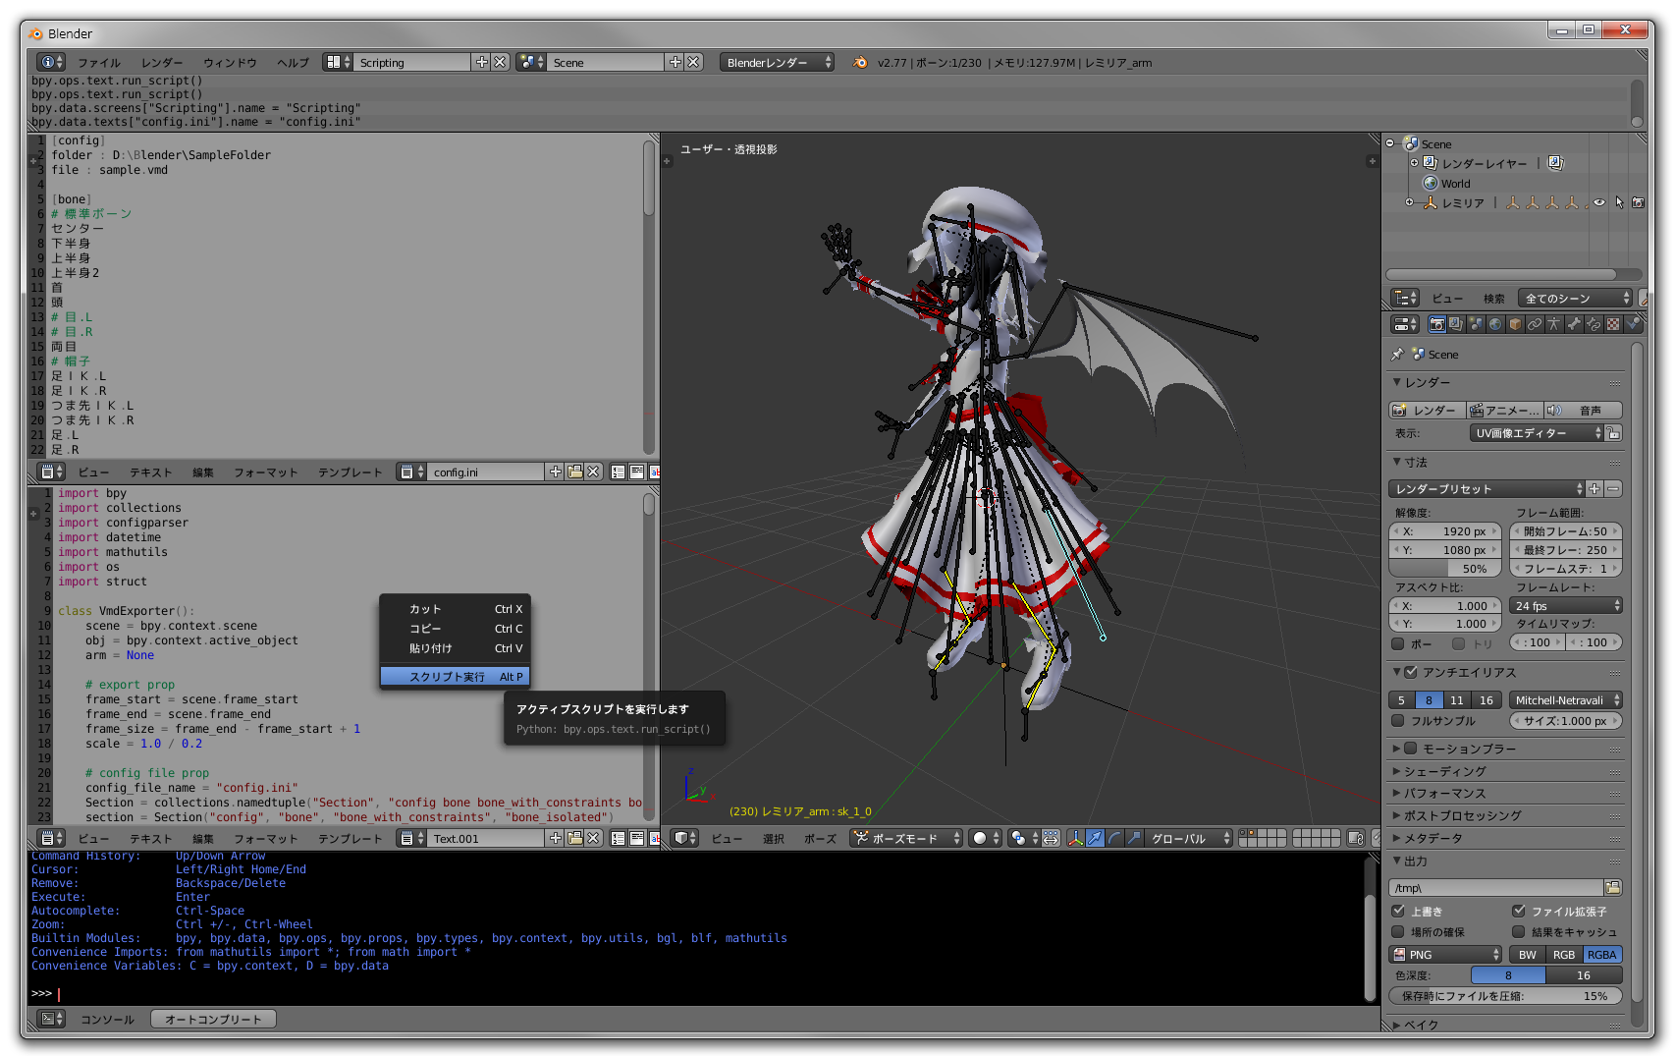Choose コピー from context menu
The image size is (1675, 1056).
click(456, 629)
